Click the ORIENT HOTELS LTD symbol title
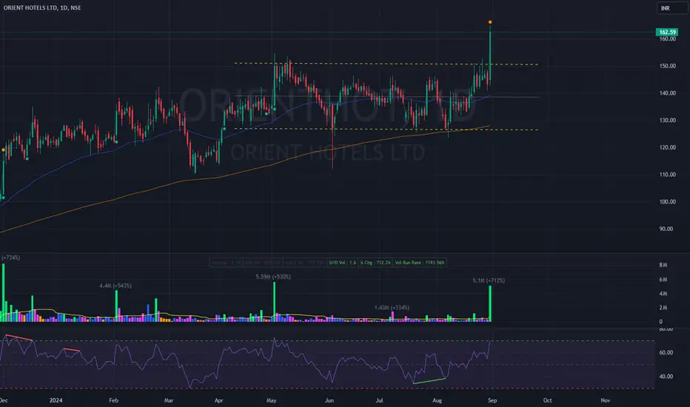 42,7
